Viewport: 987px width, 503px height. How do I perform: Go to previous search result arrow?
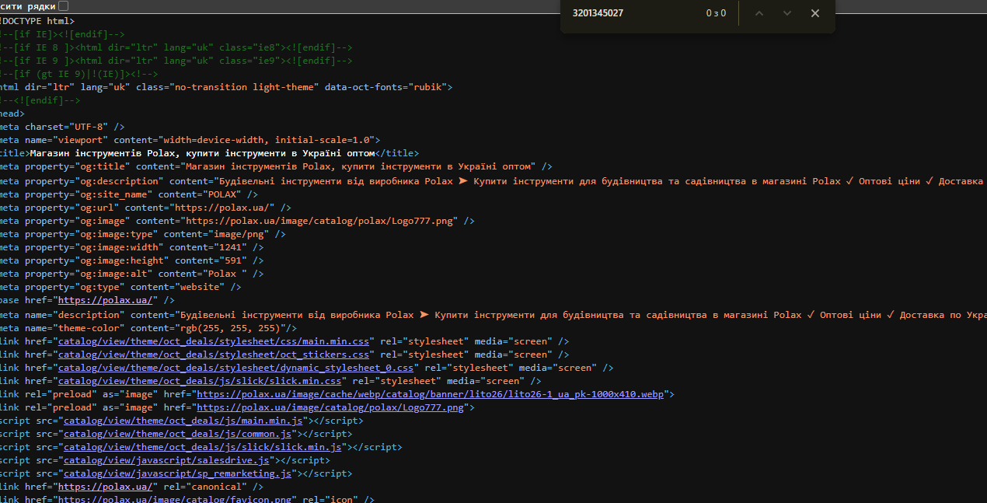pyautogui.click(x=759, y=13)
